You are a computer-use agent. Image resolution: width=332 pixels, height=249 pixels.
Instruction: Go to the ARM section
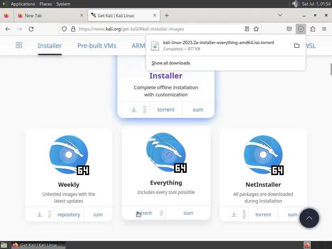pos(138,46)
